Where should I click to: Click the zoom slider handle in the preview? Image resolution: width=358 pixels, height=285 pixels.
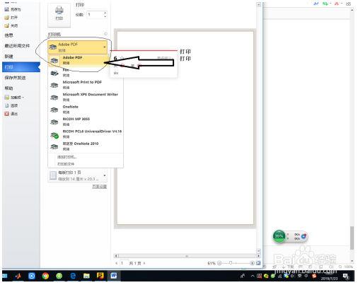(231, 263)
